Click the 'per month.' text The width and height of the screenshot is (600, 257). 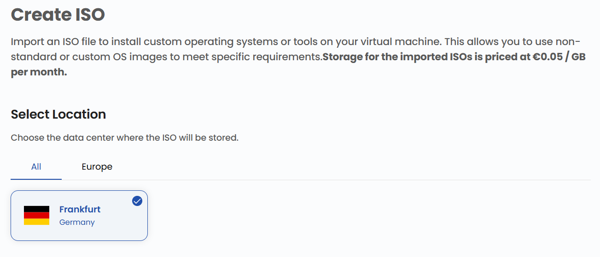click(39, 73)
